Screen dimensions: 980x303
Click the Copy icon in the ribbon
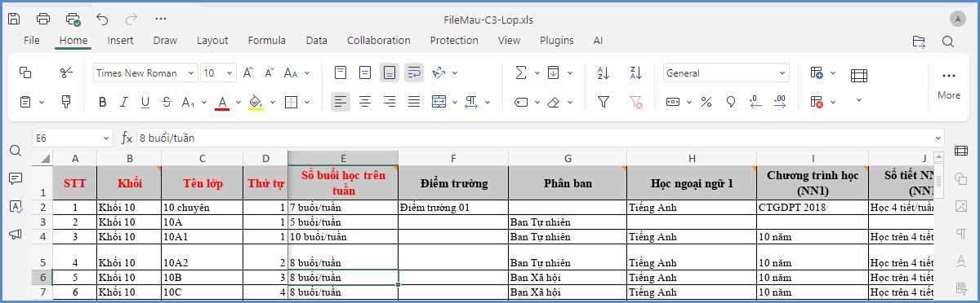[25, 73]
